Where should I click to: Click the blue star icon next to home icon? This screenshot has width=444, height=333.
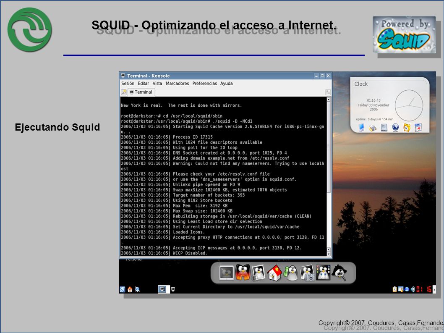(137, 289)
